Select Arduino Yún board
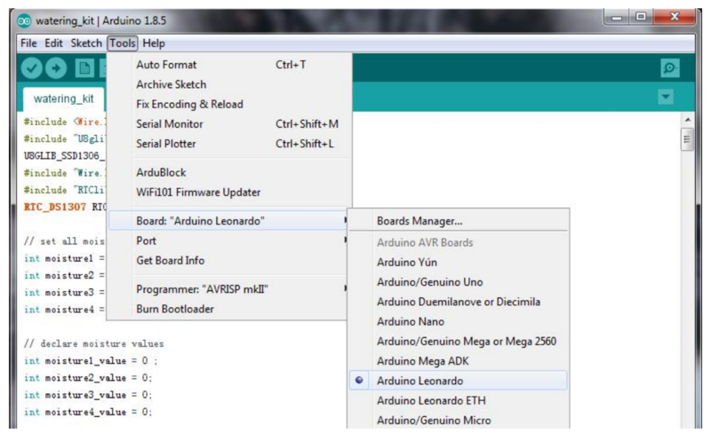This screenshot has width=711, height=441. click(459, 262)
